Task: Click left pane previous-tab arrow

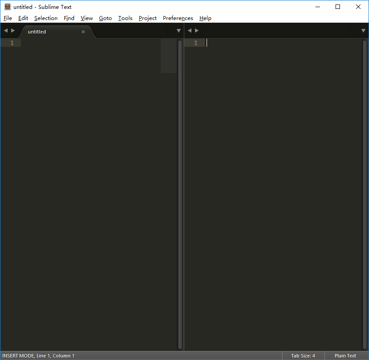Action: [6, 31]
